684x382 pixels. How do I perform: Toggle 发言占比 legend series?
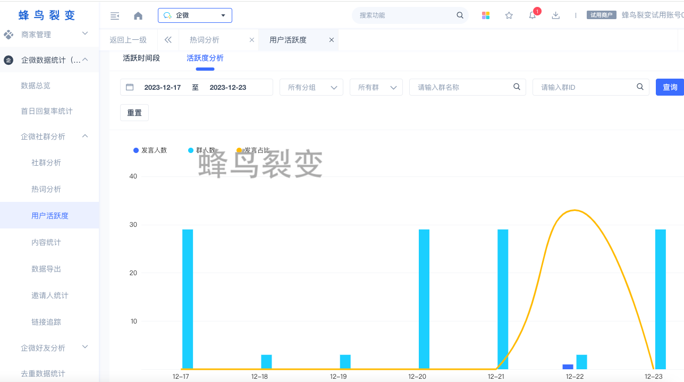253,150
